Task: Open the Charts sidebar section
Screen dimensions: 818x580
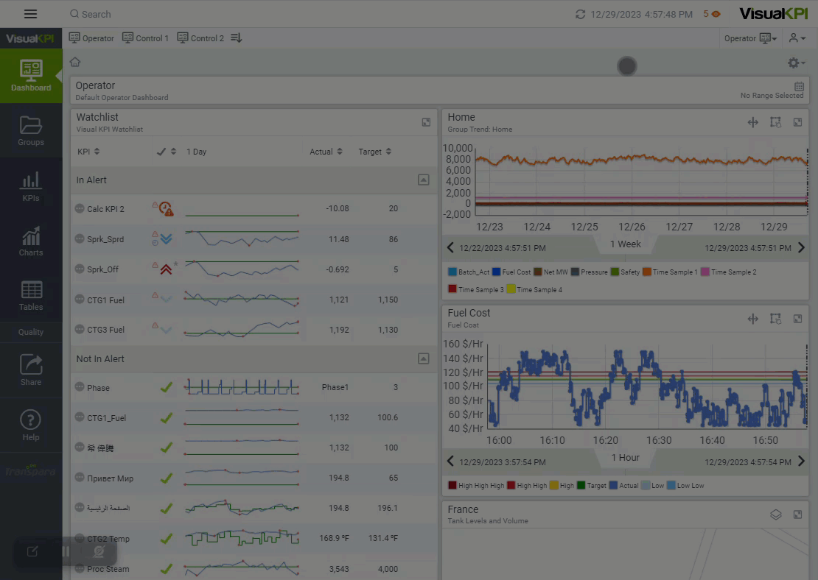Action: click(31, 241)
